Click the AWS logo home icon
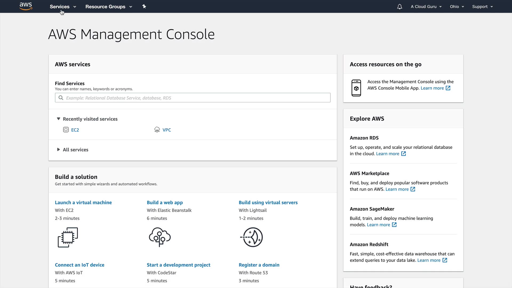 [26, 6]
